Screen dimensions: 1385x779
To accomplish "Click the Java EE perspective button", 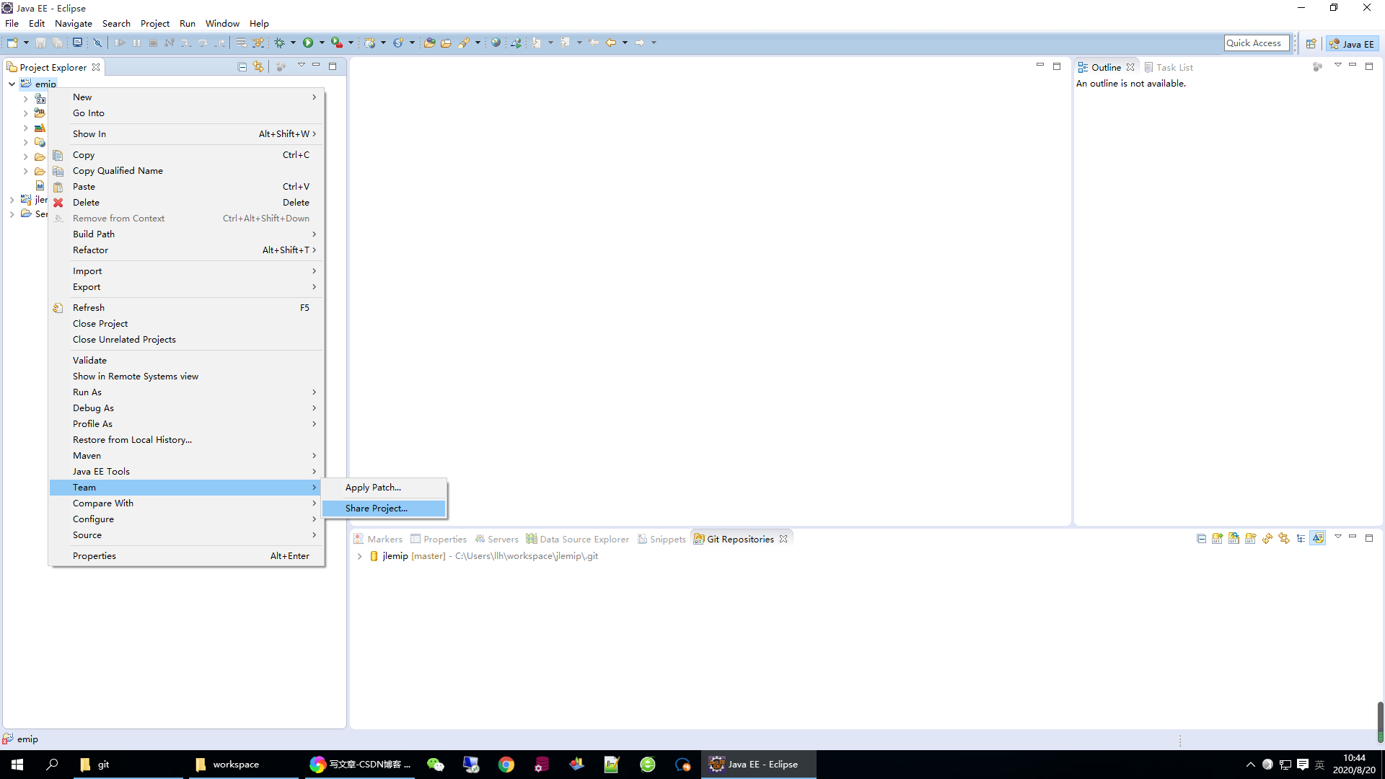I will (x=1353, y=43).
